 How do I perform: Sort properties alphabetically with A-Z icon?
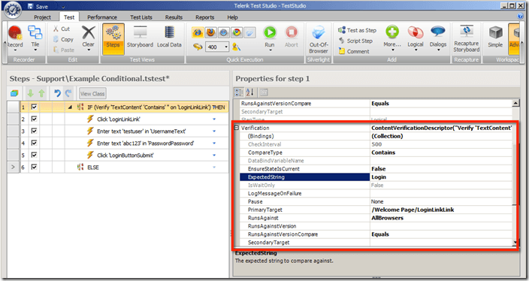(249, 92)
